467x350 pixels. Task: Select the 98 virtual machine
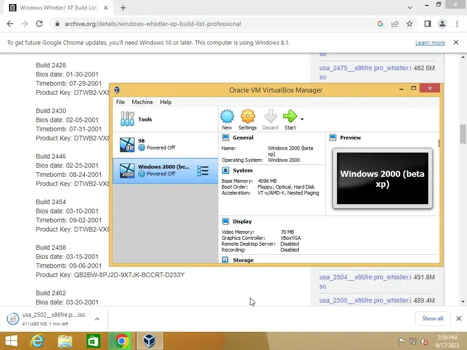pos(165,144)
